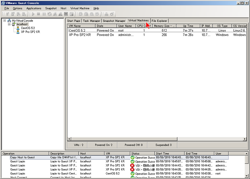Screen dimensions: 250x179
Task: Click the localhost server icon in tree
Action: (x=14, y=24)
